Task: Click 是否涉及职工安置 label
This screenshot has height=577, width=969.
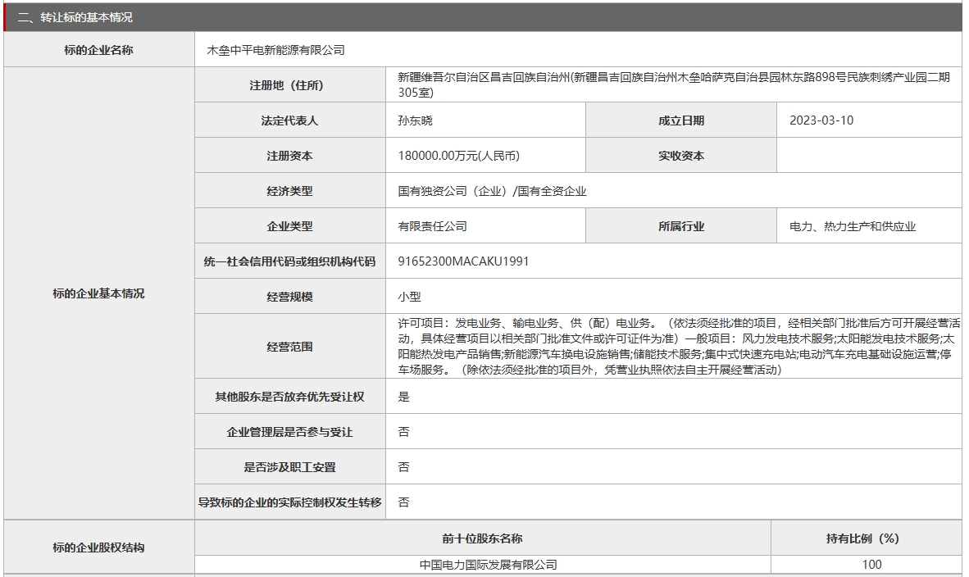Action: tap(290, 467)
